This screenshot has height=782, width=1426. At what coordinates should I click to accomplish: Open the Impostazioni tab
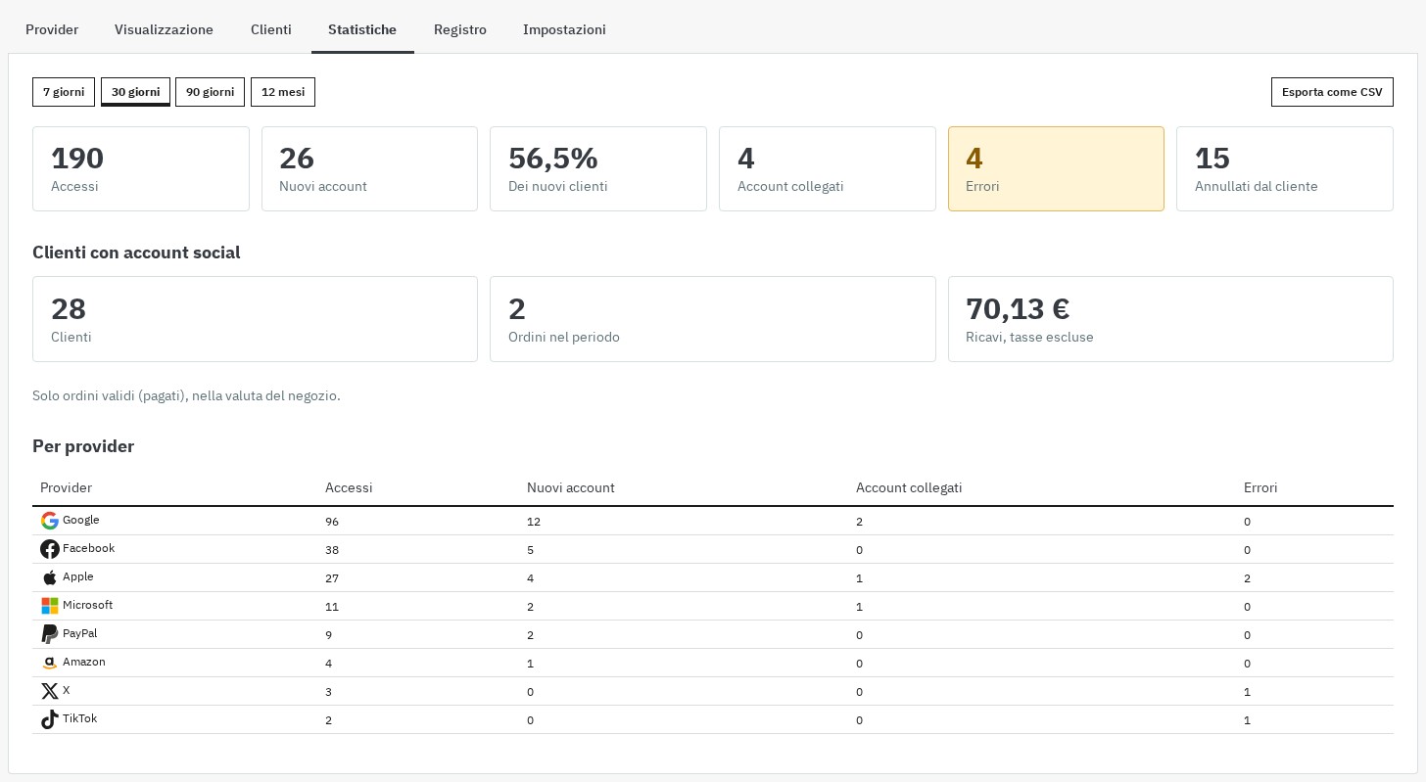point(564,29)
